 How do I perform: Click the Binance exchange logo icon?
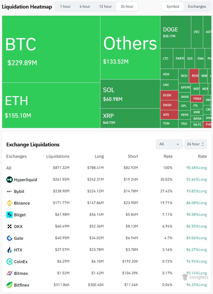[x=10, y=203]
